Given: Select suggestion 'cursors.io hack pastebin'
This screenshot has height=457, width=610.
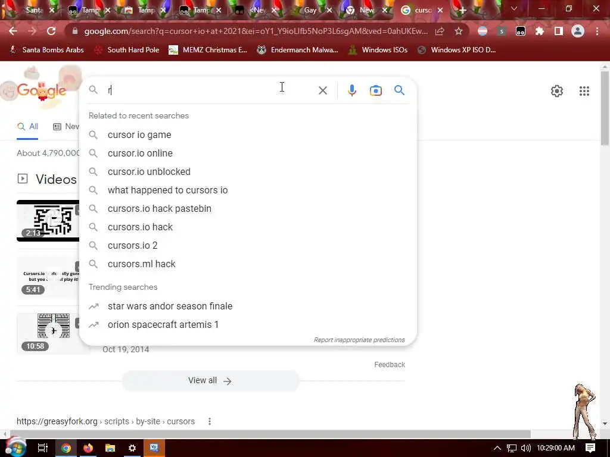Looking at the screenshot, I should click(248, 209).
